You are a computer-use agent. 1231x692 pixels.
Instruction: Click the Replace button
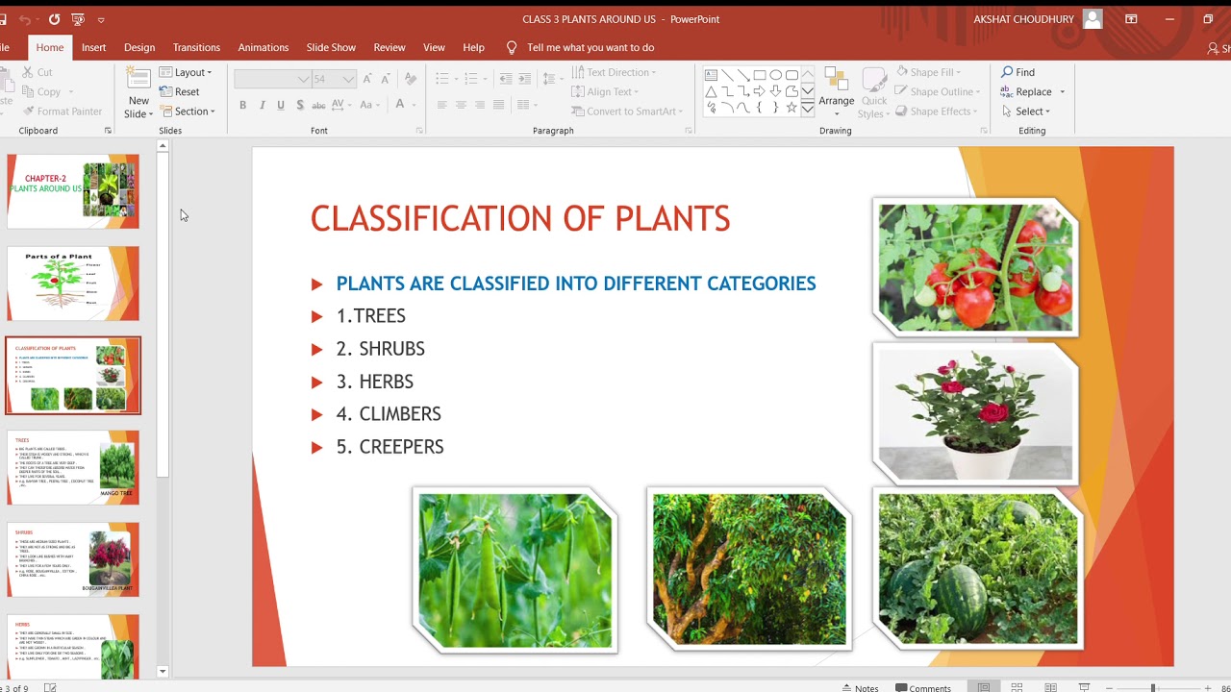click(1026, 91)
